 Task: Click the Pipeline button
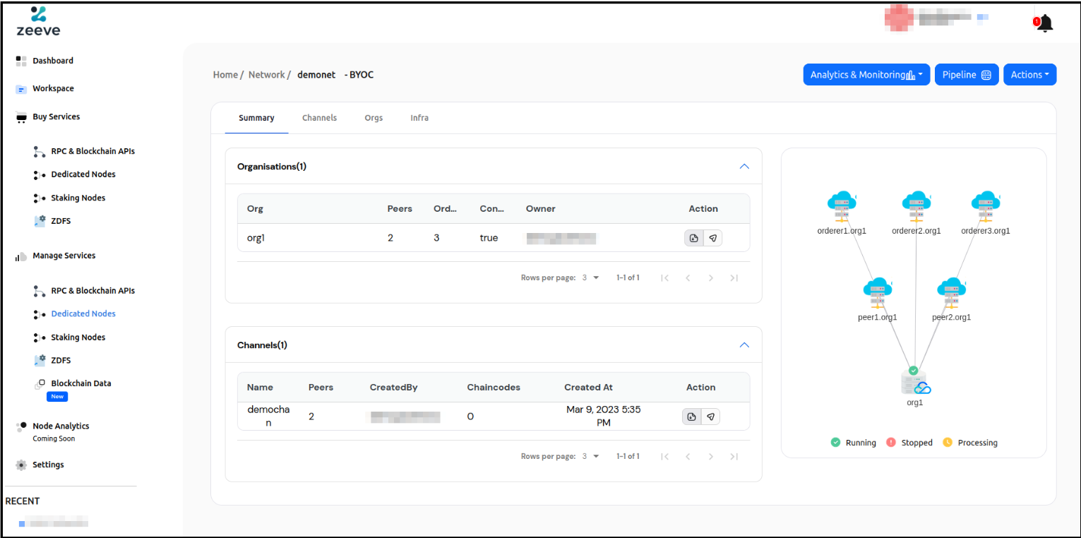(x=966, y=75)
